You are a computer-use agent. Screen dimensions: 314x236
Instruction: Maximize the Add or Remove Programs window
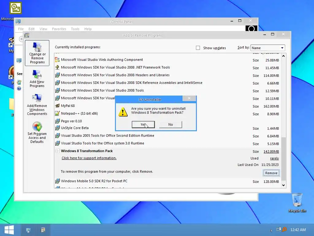coord(273,34)
